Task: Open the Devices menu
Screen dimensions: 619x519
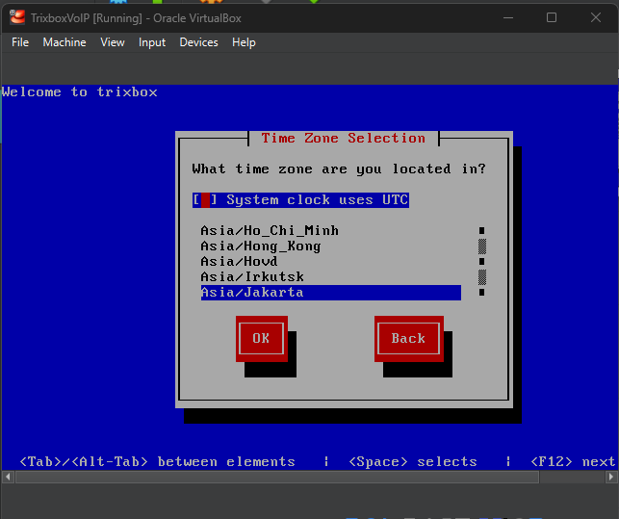Action: point(198,42)
